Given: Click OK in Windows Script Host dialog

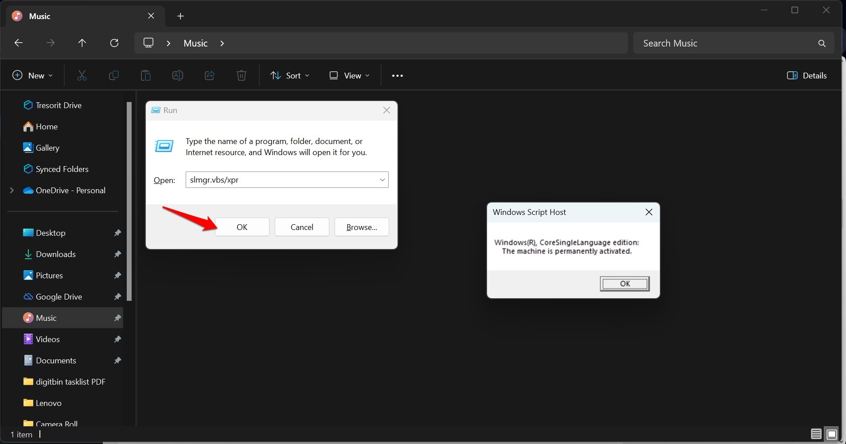Looking at the screenshot, I should point(625,284).
